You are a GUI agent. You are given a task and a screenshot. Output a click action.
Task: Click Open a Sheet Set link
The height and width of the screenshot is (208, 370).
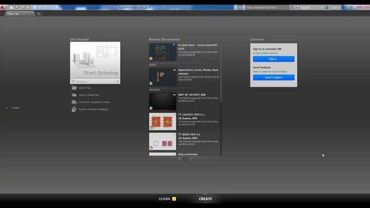tap(90, 95)
